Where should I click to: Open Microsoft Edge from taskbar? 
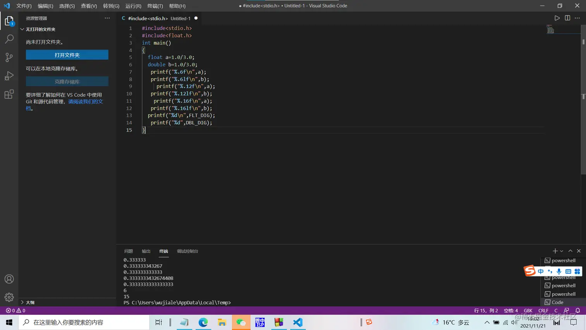(203, 322)
